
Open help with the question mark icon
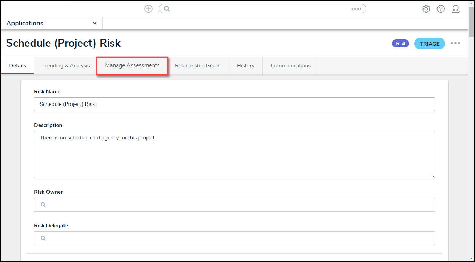[x=441, y=9]
